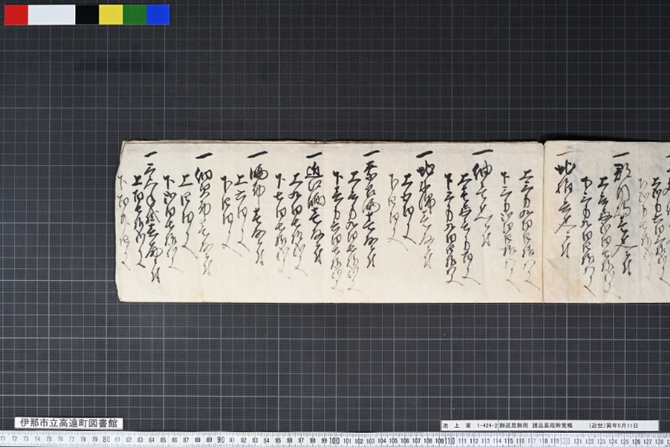
Task: Pick the yellow color swatch
Action: [x=111, y=14]
